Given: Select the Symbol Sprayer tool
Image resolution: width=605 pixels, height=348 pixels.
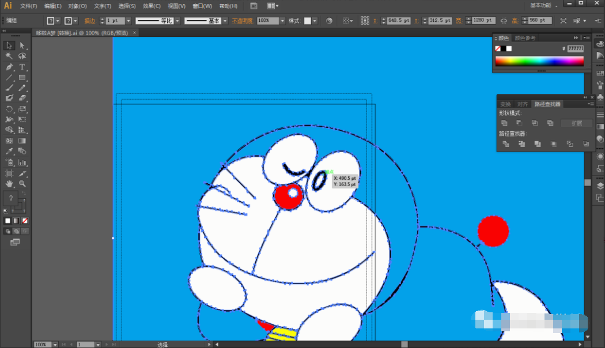Looking at the screenshot, I should coord(9,162).
